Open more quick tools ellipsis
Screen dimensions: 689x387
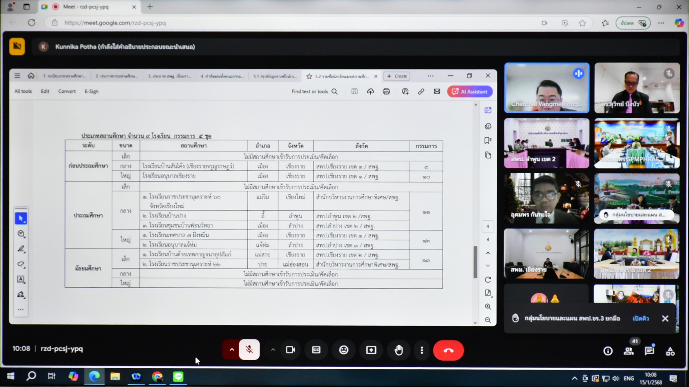point(21,309)
